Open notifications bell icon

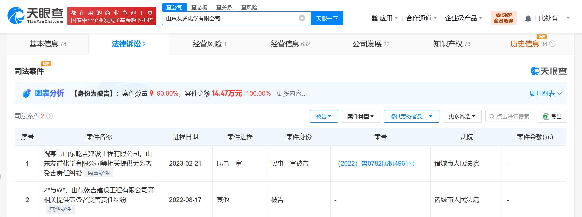click(528, 18)
